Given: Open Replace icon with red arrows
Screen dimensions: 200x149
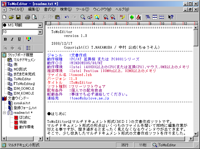Looking at the screenshot, I should tap(90, 17).
